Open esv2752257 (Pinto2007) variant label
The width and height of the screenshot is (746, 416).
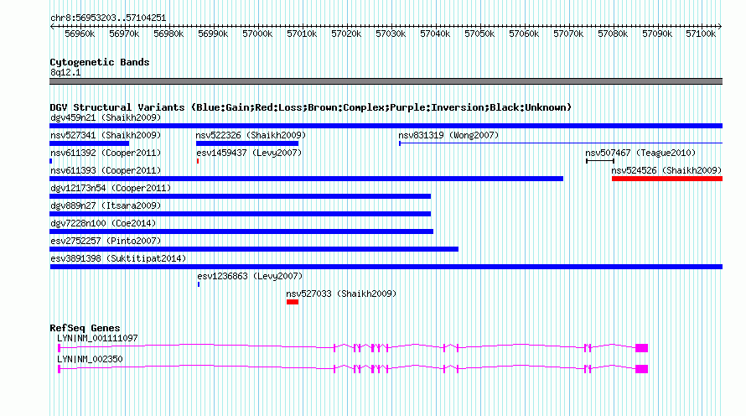106,241
